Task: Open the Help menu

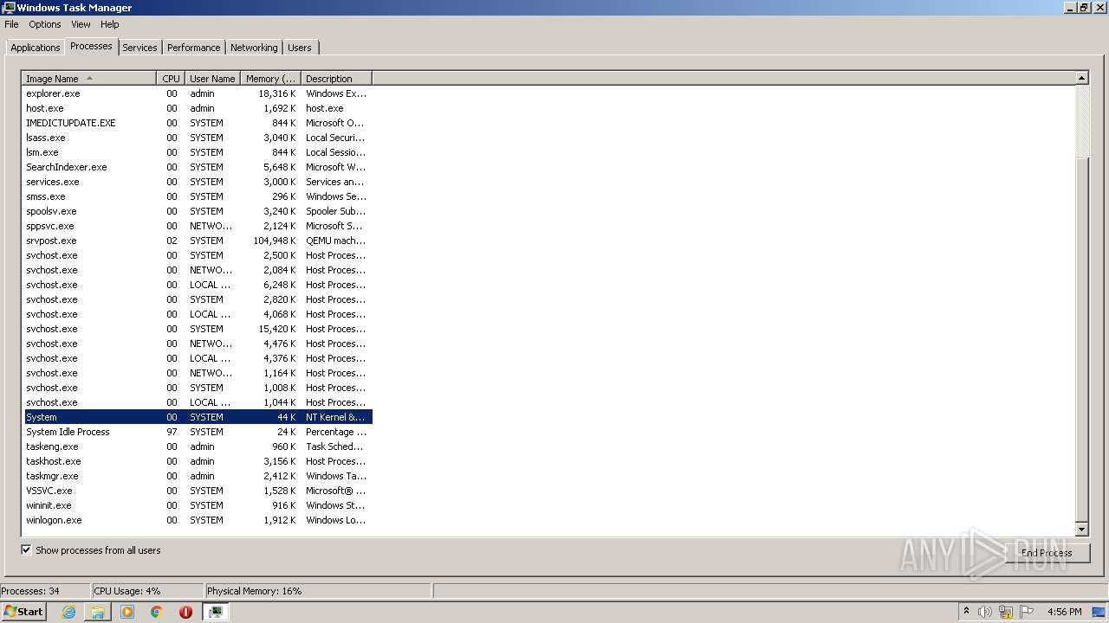Action: pos(110,24)
